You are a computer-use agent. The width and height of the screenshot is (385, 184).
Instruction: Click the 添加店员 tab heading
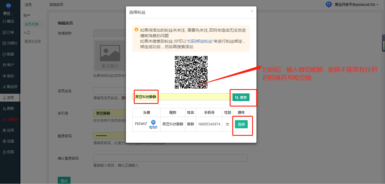click(56, 5)
